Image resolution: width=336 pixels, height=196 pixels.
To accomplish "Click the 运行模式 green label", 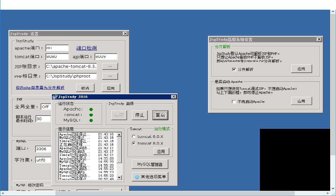I will coord(162,129).
